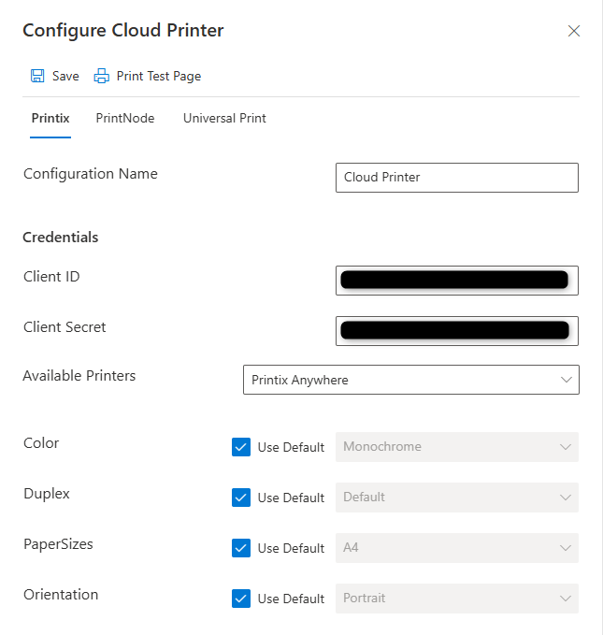Open the Duplex Default dropdown

click(457, 498)
